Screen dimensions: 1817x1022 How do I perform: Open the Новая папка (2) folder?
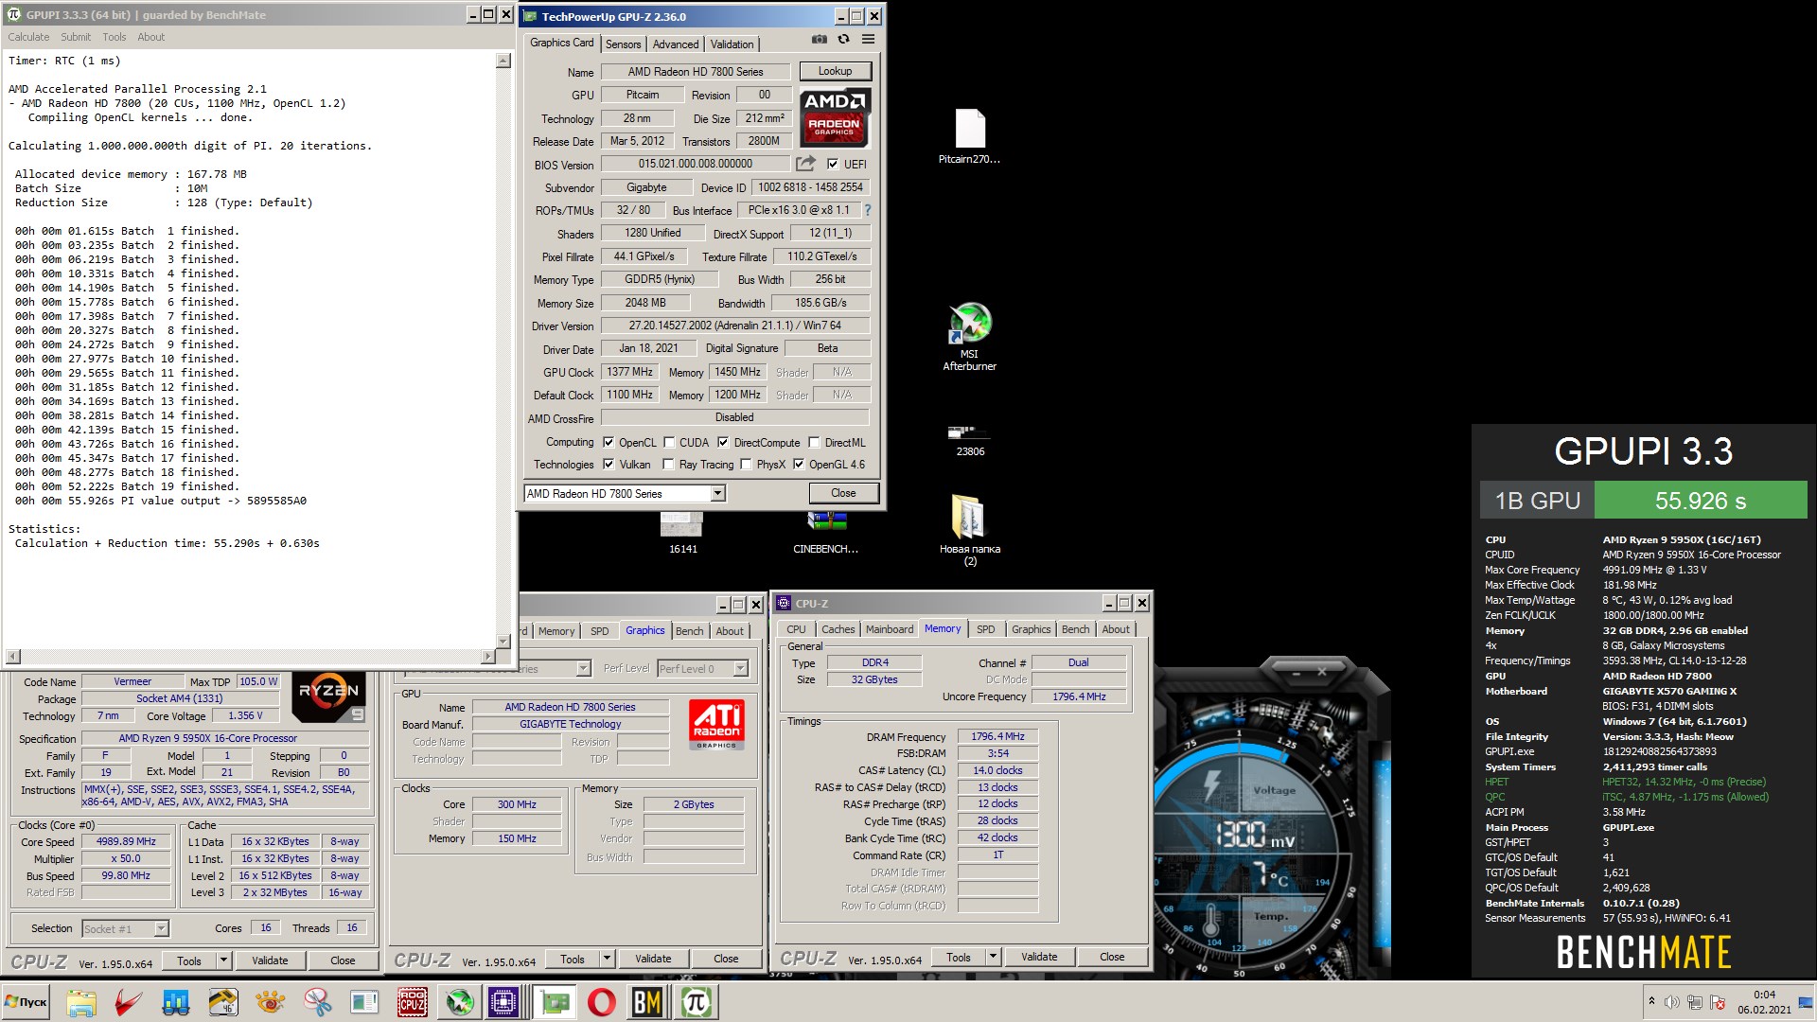(x=969, y=530)
